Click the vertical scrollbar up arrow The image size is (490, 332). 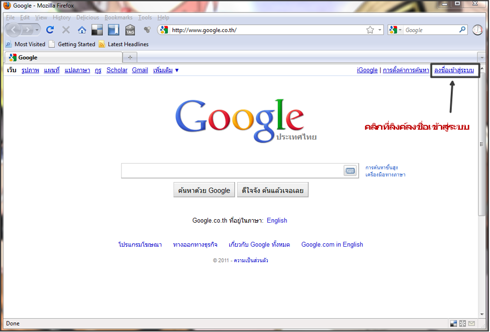tap(482, 68)
